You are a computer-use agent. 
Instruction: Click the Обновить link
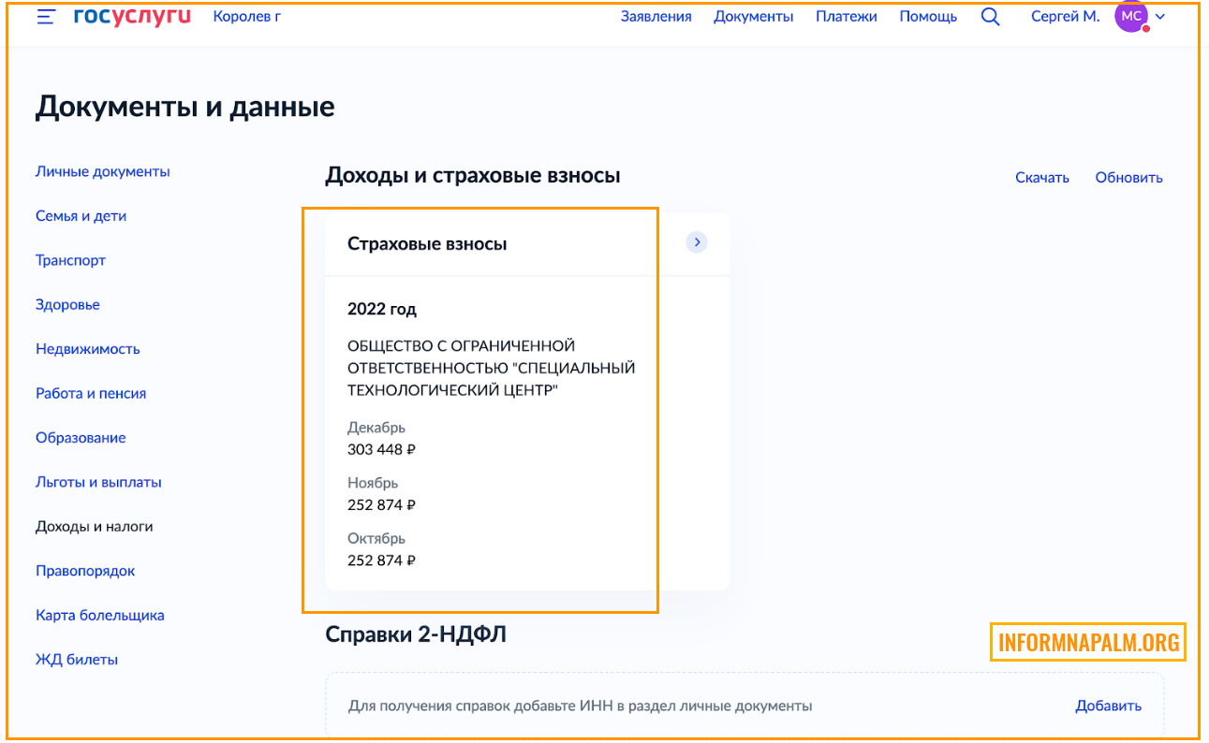[1128, 178]
